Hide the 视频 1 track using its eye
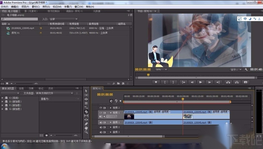 [x=101, y=113]
